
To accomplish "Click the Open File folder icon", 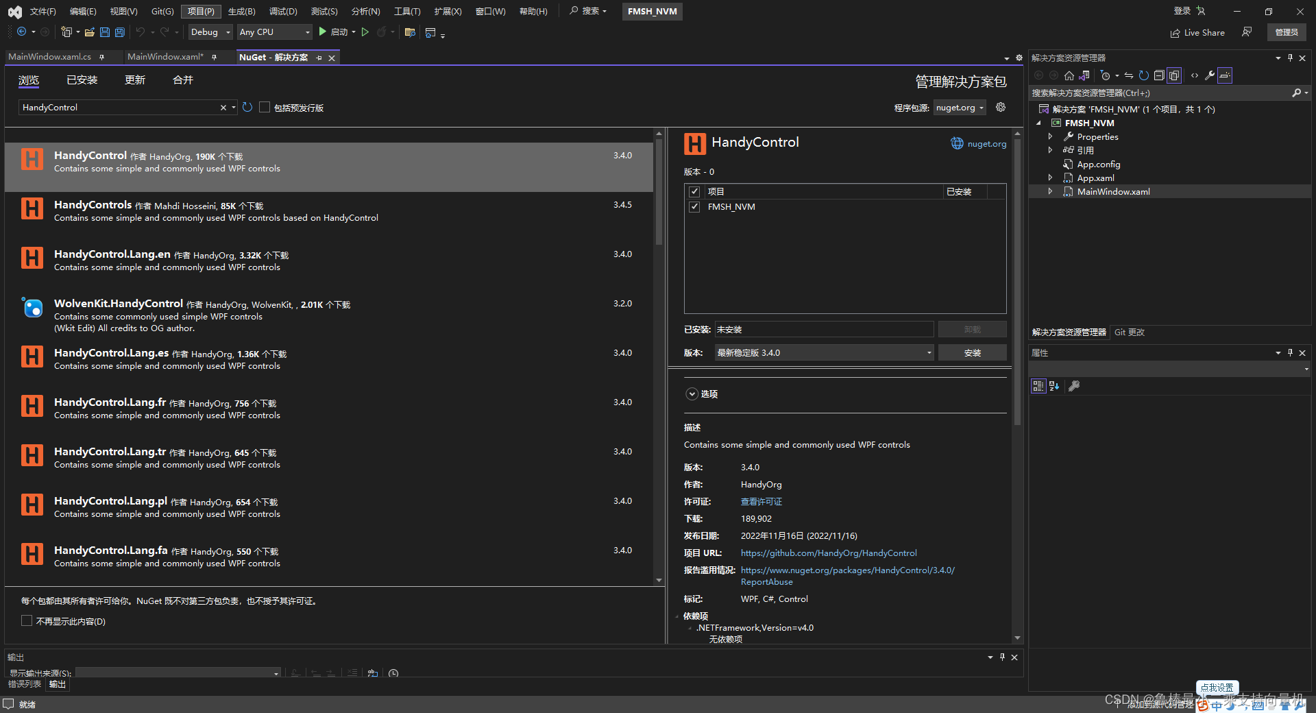I will point(89,32).
